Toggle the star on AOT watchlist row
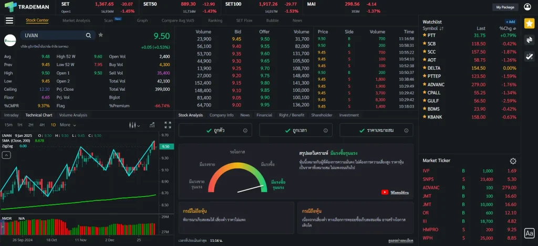 tap(425, 60)
